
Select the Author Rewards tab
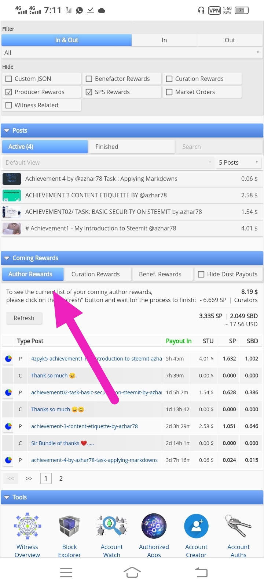tap(33, 274)
